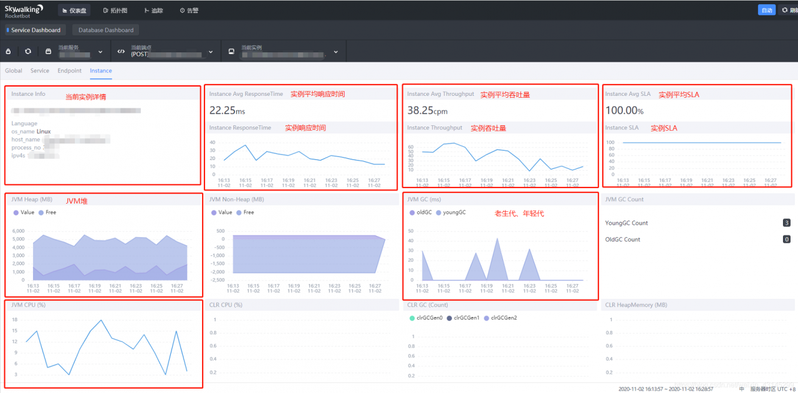Open the Database Dashboard button
The height and width of the screenshot is (393, 798).
106,30
